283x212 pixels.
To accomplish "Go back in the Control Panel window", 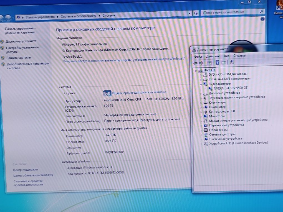I will (2, 18).
